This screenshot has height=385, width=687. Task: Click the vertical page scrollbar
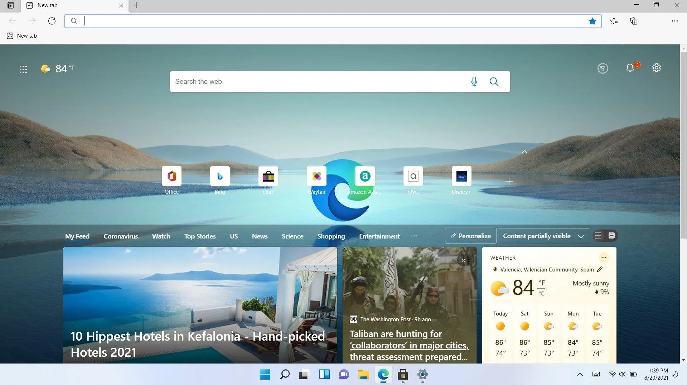click(683, 145)
